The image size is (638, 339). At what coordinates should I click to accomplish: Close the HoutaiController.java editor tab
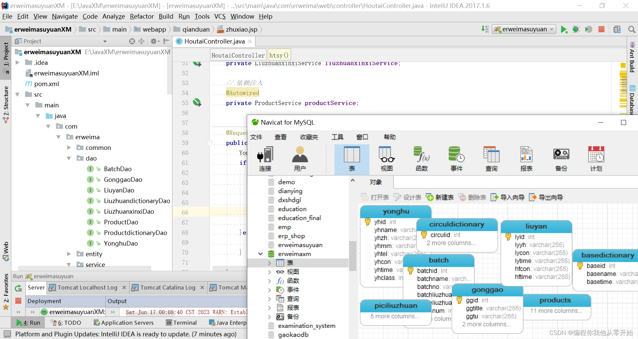point(250,42)
